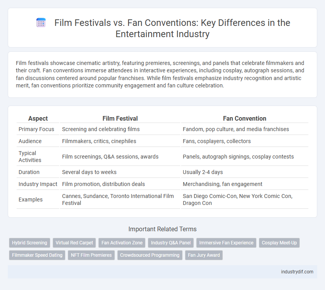
Task: Select the Typical Activities row label
Action: click(30, 156)
